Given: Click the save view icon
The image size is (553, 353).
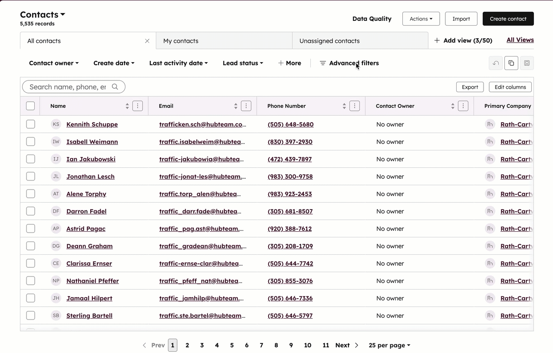Looking at the screenshot, I should 527,63.
